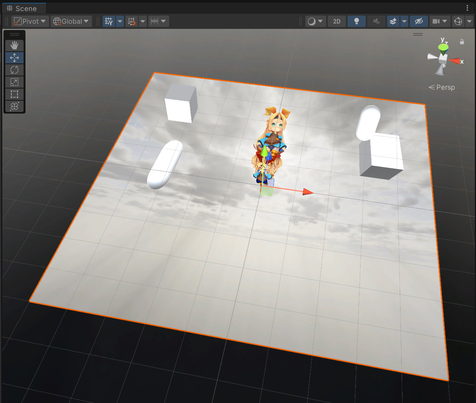Open the Pivot/Center handle position dropdown
The height and width of the screenshot is (403, 476).
(x=30, y=21)
